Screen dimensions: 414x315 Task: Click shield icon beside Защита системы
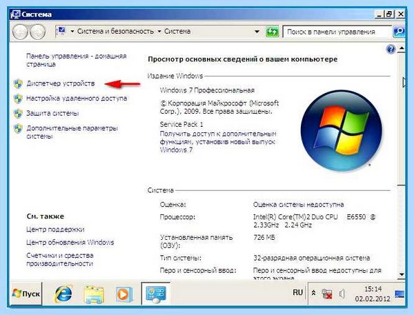(x=18, y=114)
